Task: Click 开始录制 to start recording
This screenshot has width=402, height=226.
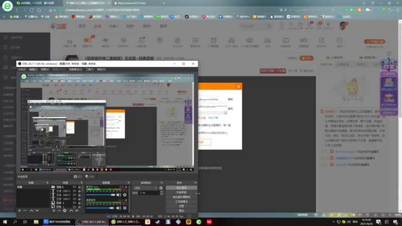Action: (x=181, y=192)
